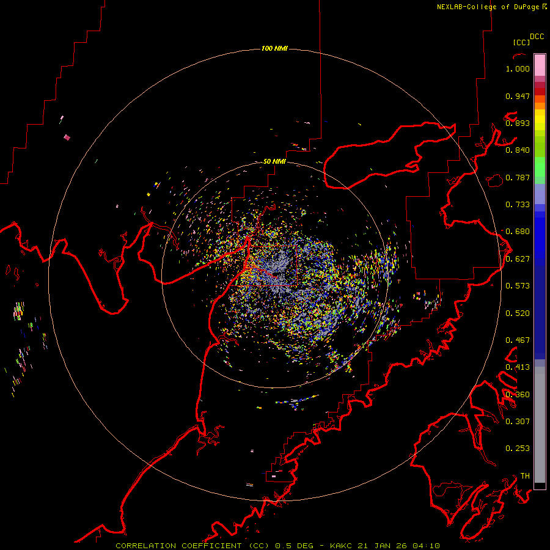
Task: Click the 0.947 scale value
Action: tap(518, 96)
